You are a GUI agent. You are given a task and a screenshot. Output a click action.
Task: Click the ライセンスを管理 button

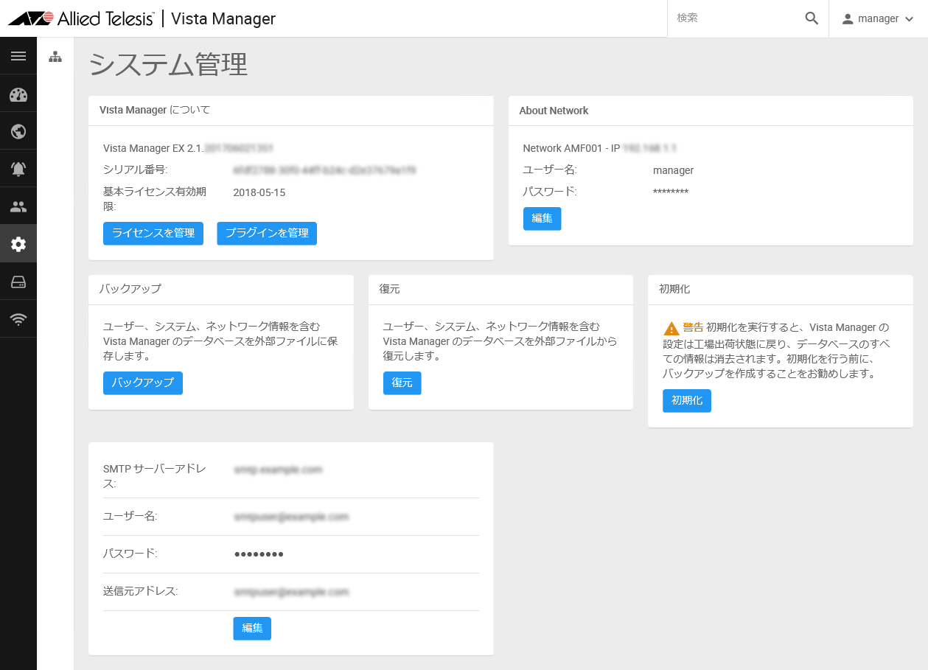153,233
